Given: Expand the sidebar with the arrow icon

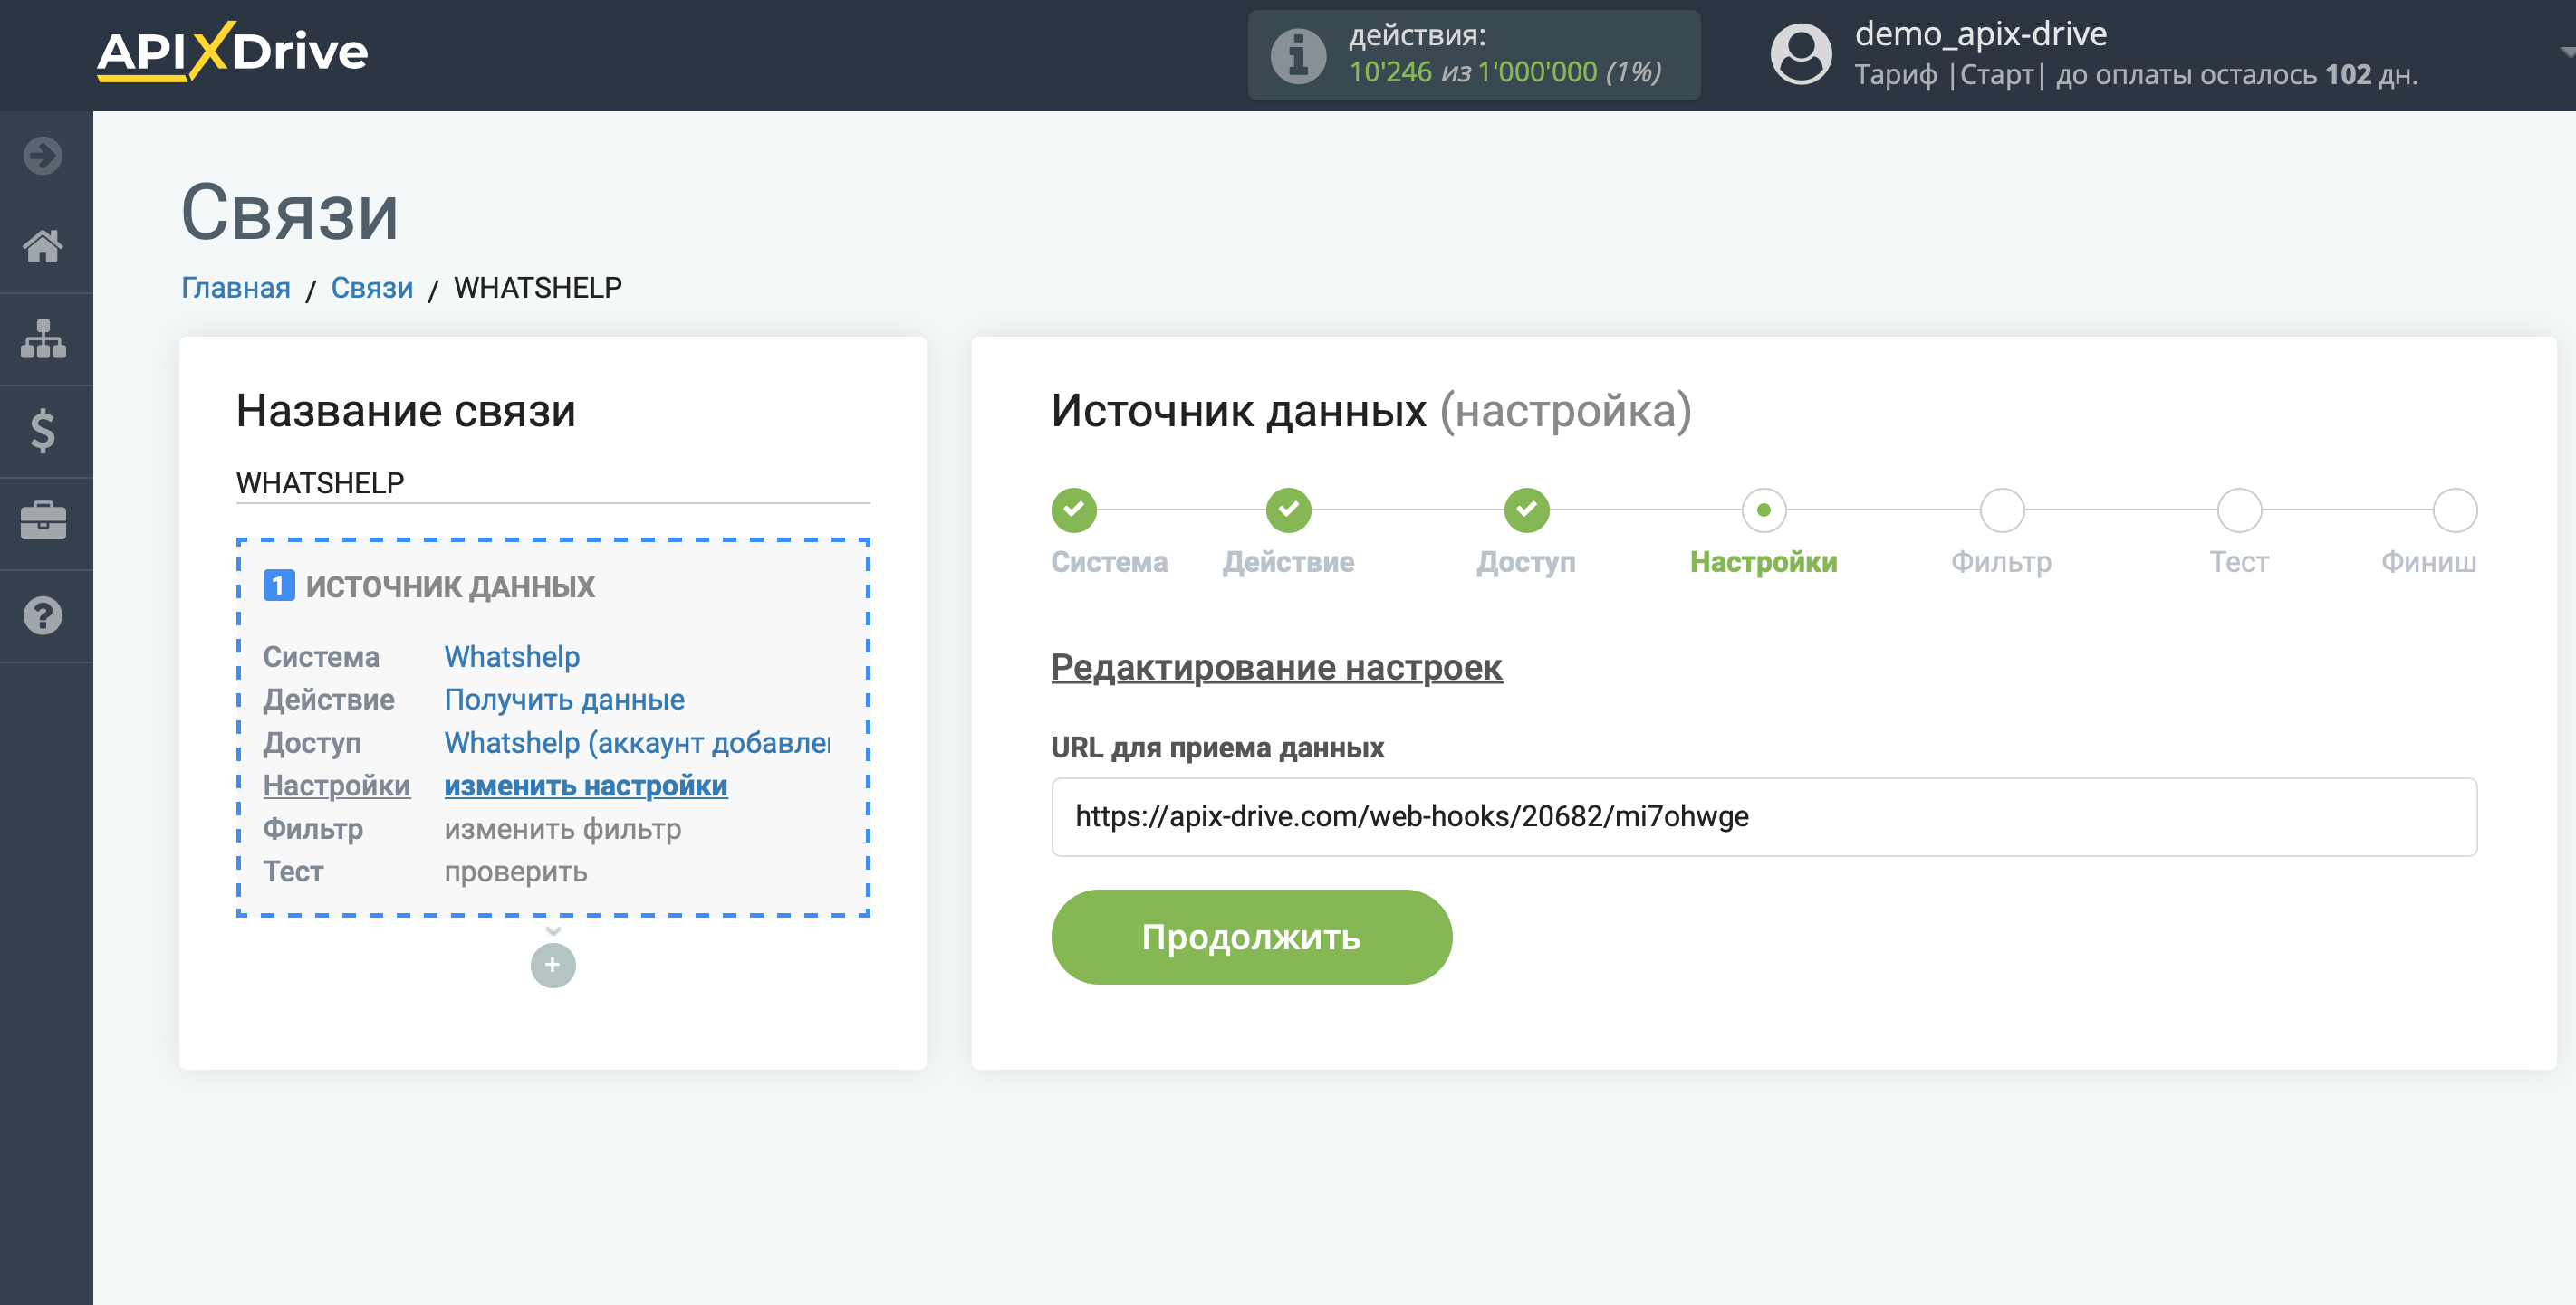Looking at the screenshot, I should (x=43, y=155).
